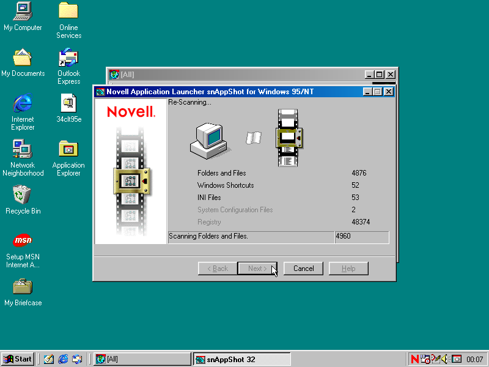
Task: Switch to [All] taskbar button
Action: click(x=142, y=359)
